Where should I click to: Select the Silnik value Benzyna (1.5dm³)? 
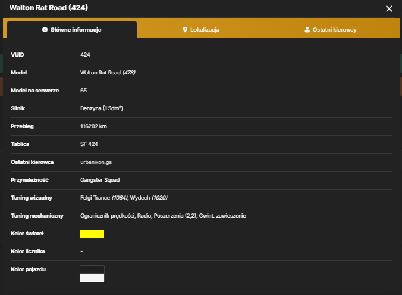pos(102,108)
